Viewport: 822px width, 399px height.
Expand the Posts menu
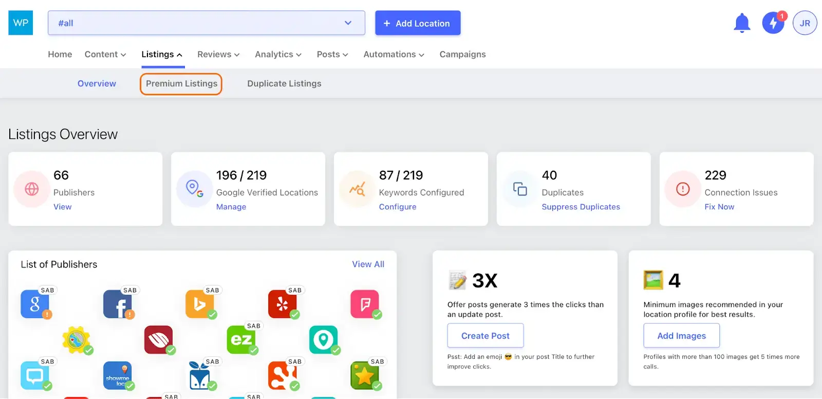[x=332, y=54]
